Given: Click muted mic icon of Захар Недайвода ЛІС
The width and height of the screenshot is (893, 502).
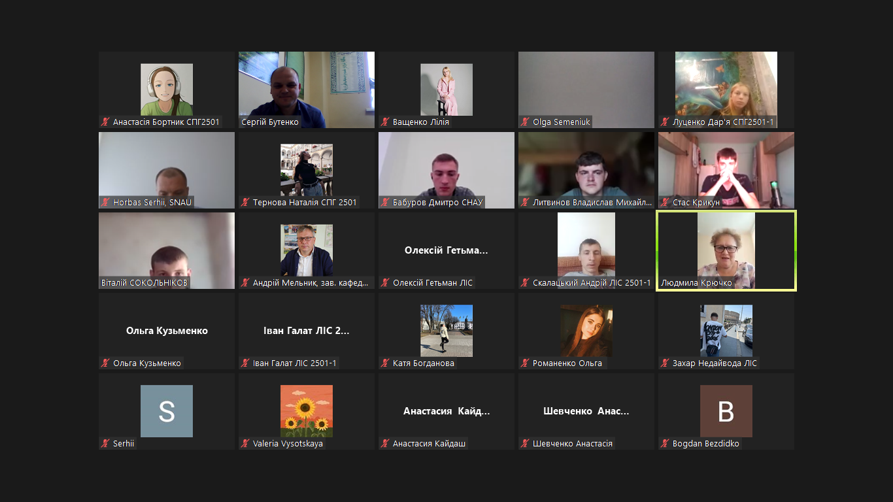Looking at the screenshot, I should (x=665, y=363).
